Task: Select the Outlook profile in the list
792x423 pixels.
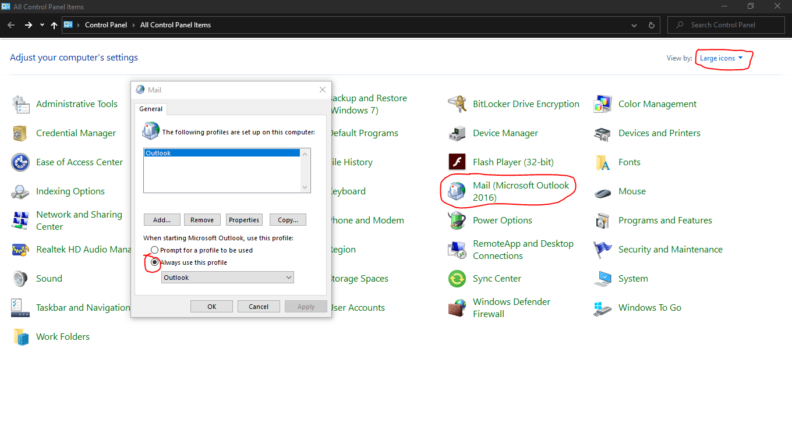Action: [x=222, y=153]
